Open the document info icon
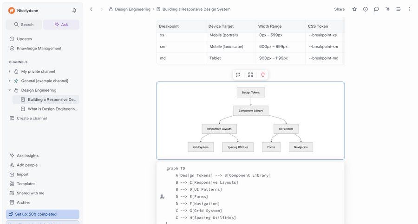 point(366,9)
